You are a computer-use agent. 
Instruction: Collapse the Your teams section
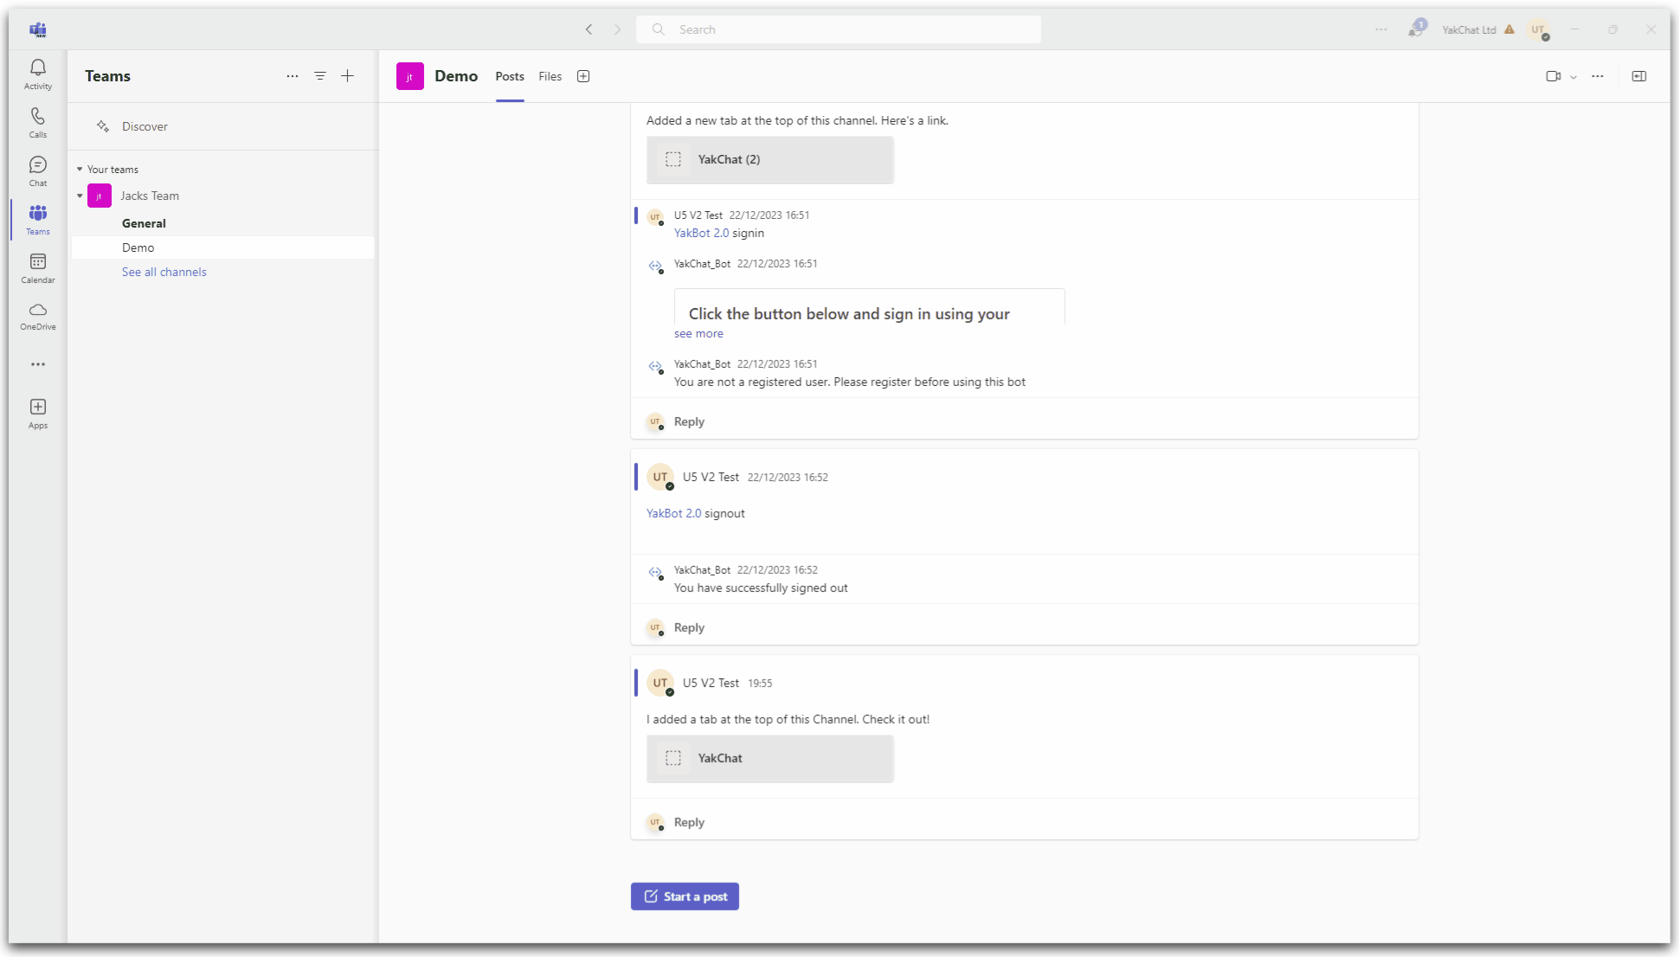pos(80,170)
